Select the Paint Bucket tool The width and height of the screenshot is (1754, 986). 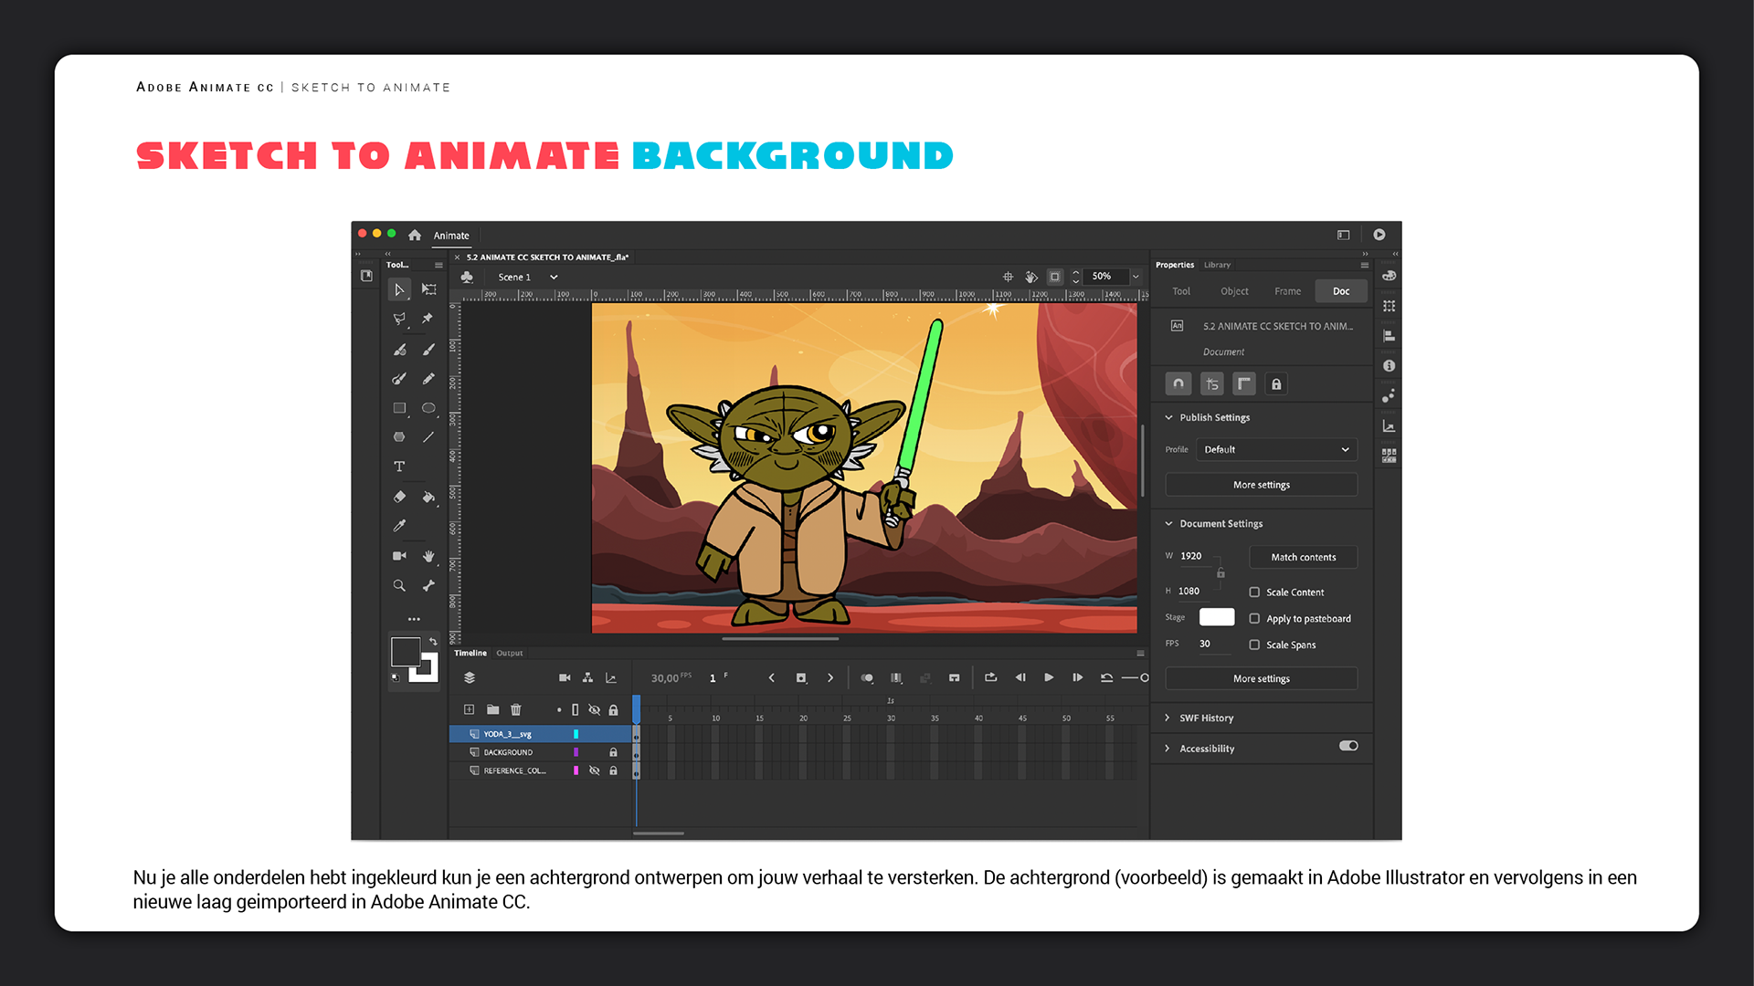pyautogui.click(x=428, y=497)
